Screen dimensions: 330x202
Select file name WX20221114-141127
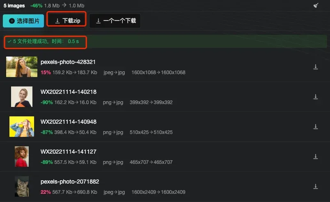pyautogui.click(x=69, y=152)
